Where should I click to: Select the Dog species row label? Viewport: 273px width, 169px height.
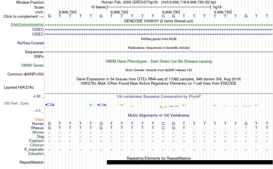(40, 137)
